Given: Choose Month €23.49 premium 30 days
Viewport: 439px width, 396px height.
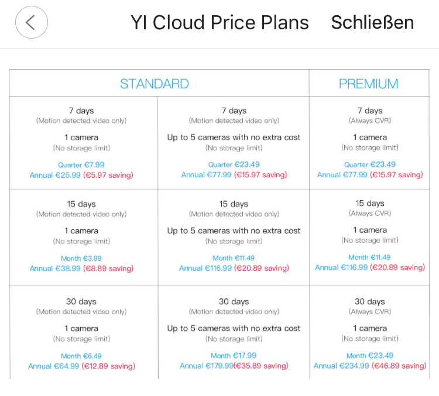Looking at the screenshot, I should click(370, 356).
